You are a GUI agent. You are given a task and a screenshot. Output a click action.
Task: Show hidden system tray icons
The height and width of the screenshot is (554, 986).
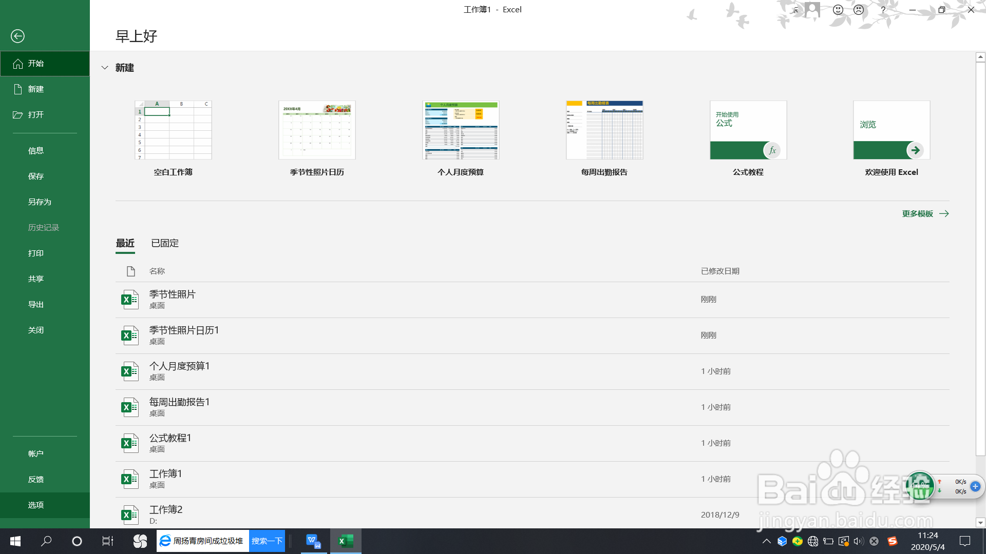click(x=766, y=541)
